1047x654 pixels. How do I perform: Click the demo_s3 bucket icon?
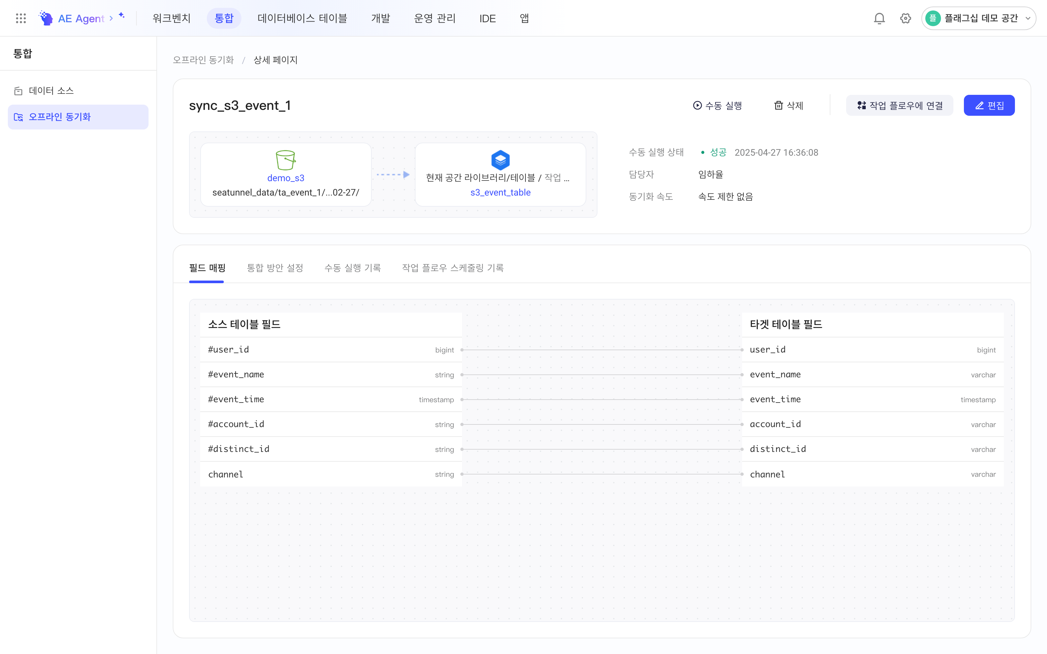(x=286, y=160)
